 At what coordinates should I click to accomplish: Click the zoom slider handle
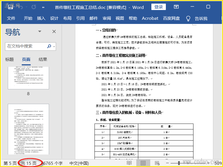click(180, 163)
